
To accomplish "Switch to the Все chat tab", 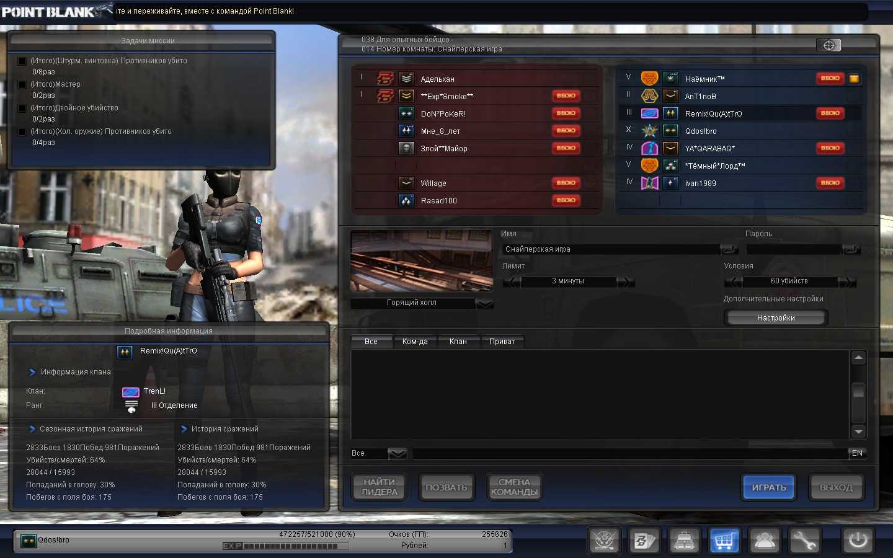I will click(371, 342).
